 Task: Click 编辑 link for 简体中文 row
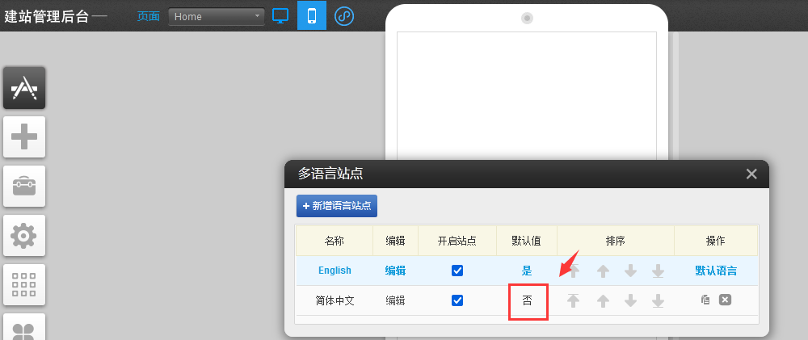click(x=395, y=300)
